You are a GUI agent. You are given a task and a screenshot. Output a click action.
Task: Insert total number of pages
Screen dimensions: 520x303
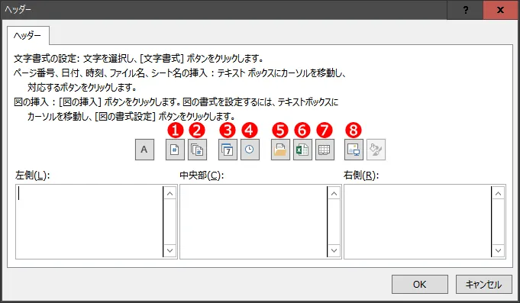click(197, 150)
